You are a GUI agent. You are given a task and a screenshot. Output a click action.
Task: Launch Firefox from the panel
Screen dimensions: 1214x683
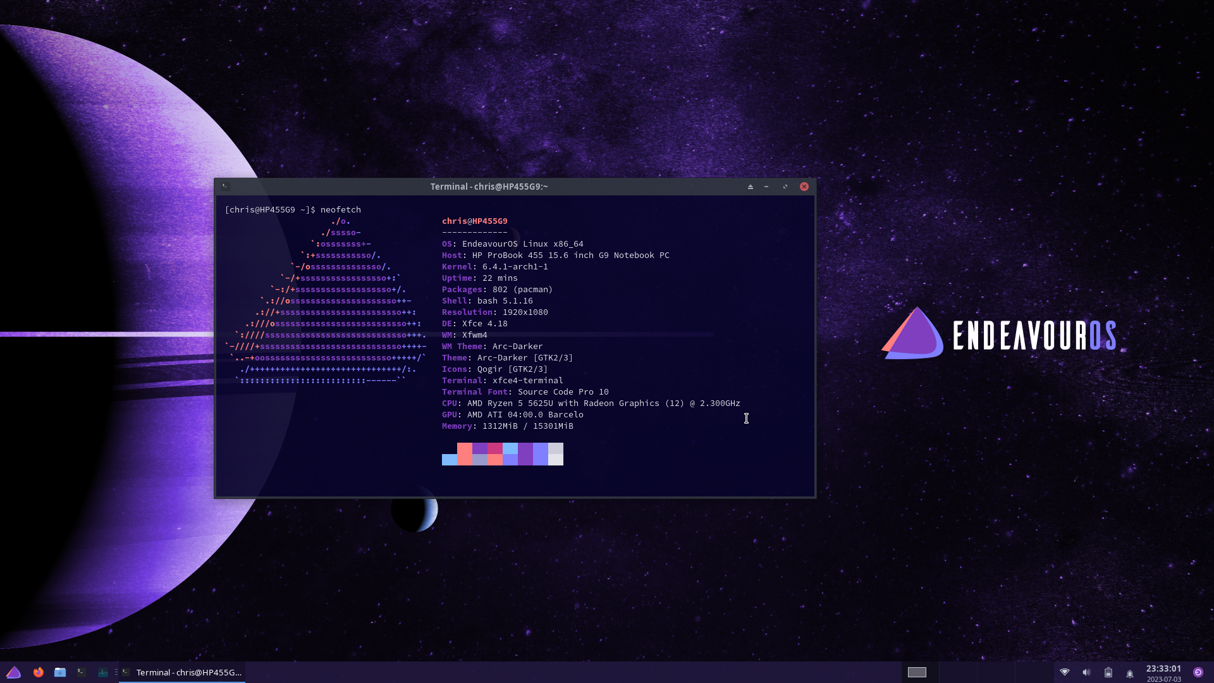(x=39, y=672)
